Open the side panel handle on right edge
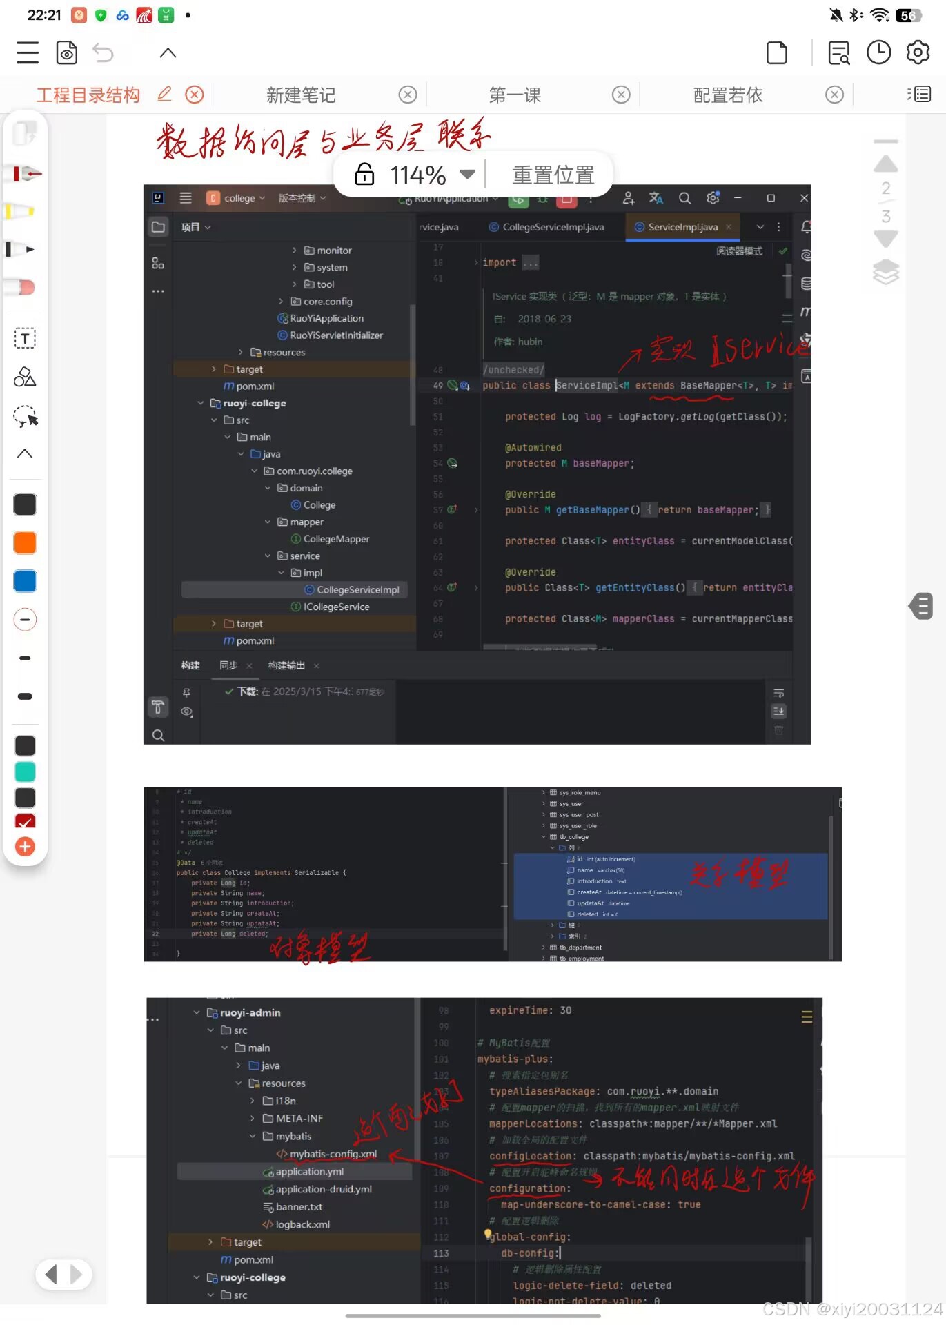 click(922, 607)
